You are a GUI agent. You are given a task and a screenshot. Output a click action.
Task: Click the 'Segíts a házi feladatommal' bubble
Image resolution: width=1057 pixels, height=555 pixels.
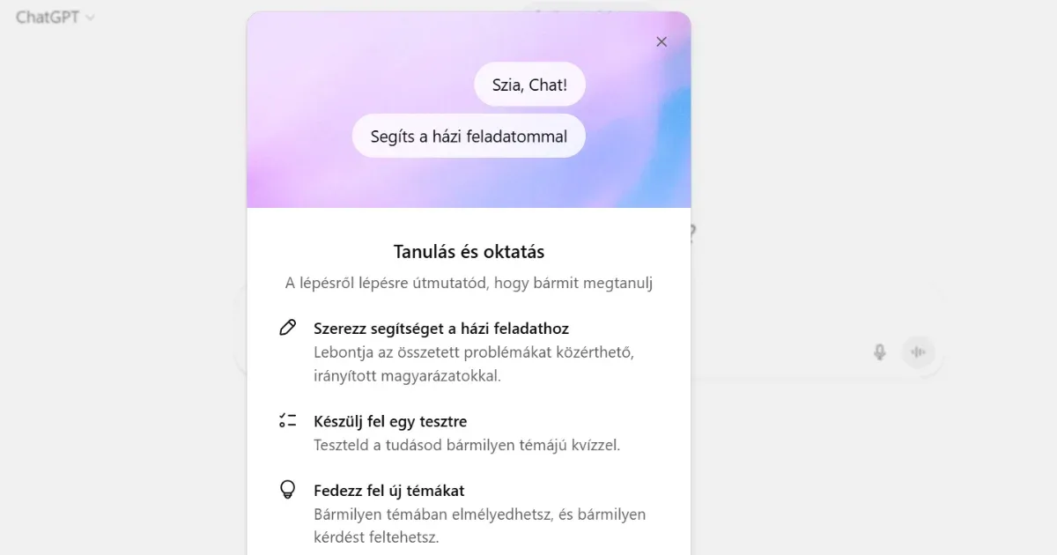[x=469, y=136]
